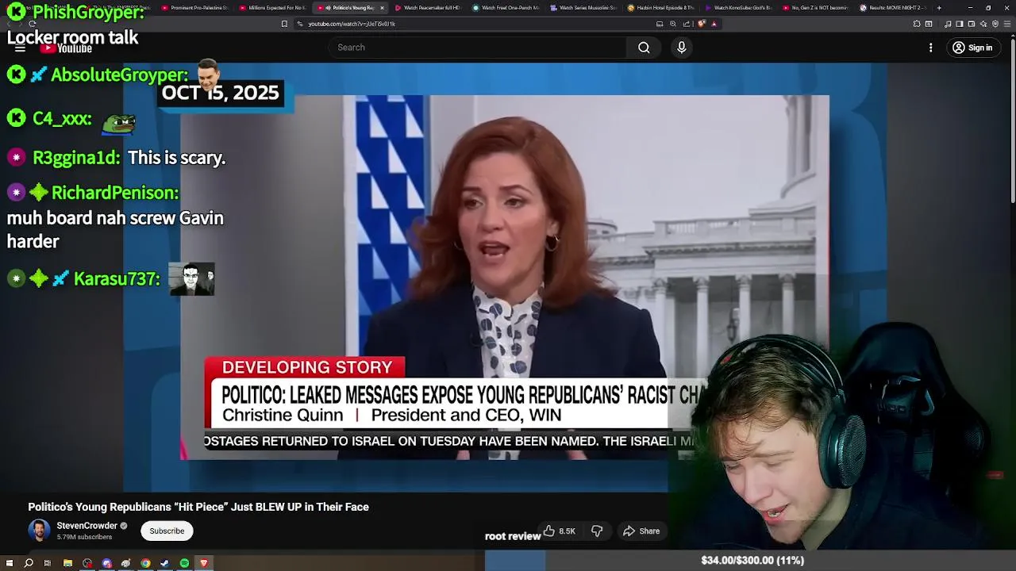Click the zoom magnifier in address bar
The height and width of the screenshot is (571, 1016).
[x=673, y=24]
